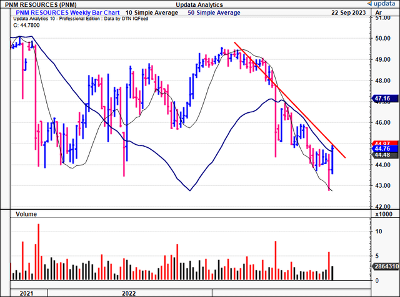The image size is (400, 297).
Task: Click the 2864310 volume marker
Action: [x=386, y=266]
